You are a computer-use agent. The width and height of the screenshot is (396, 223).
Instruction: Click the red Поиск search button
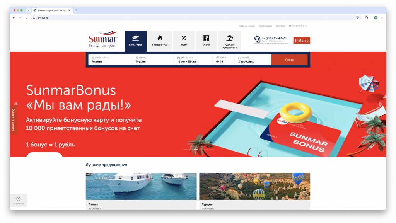click(289, 60)
